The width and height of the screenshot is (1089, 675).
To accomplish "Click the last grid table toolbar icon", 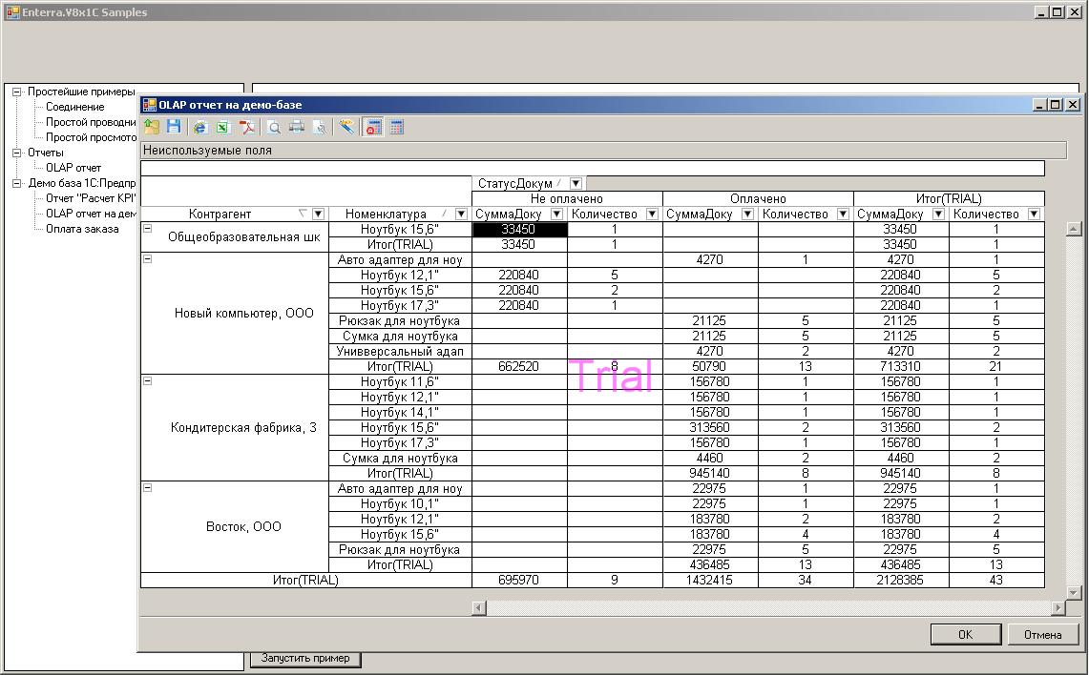I will coord(397,127).
